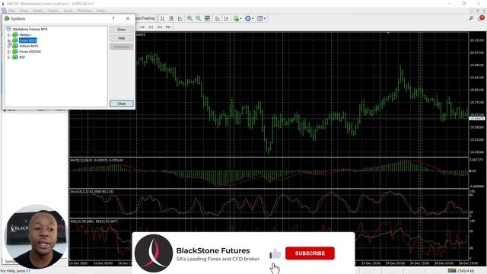The image size is (487, 274).
Task: Select the Indices-BSF2 tree item
Action: tap(29, 46)
